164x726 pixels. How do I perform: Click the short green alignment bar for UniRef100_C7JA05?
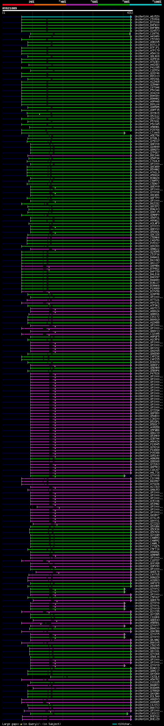[x=74, y=133]
